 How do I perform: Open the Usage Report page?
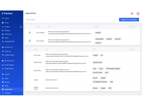coord(9,69)
